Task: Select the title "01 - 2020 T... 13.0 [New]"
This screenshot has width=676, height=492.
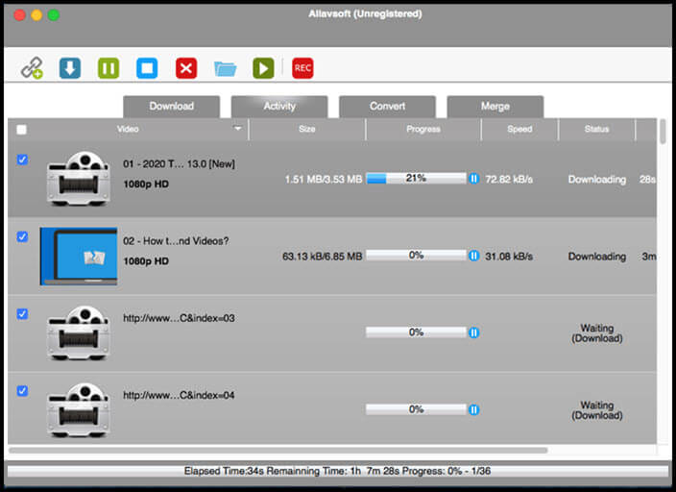Action: point(179,164)
